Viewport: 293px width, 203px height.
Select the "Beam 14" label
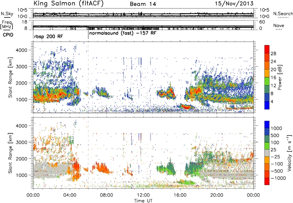(x=143, y=4)
